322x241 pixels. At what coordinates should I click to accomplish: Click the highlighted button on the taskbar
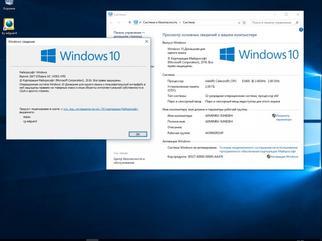tap(92, 240)
